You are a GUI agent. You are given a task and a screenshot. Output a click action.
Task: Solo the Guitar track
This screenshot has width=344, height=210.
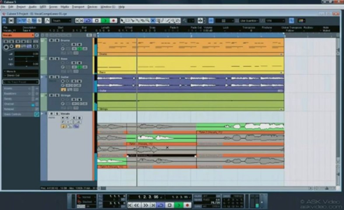click(57, 77)
